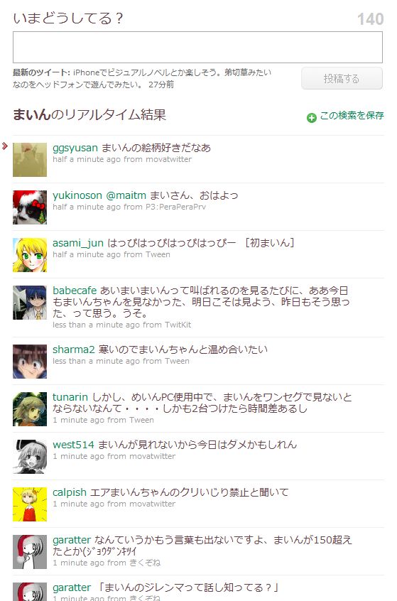Click the 投稿する post button
397x601 pixels.
(342, 79)
